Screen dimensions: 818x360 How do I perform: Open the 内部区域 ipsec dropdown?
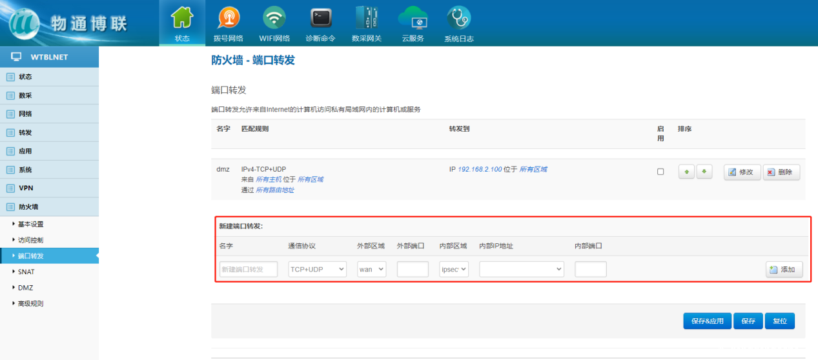[454, 269]
